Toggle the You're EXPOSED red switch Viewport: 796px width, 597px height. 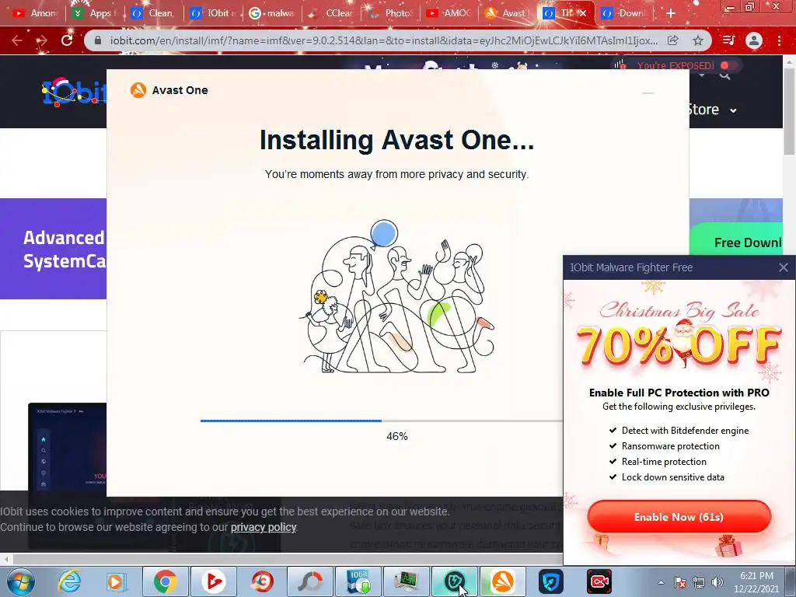728,65
